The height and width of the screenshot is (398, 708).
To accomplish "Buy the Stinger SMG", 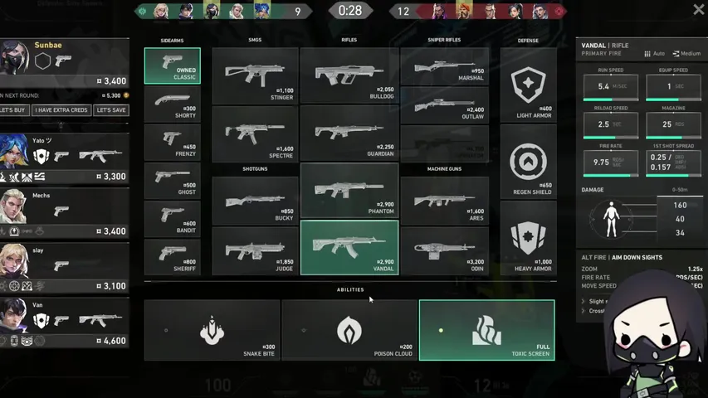I will [x=255, y=75].
